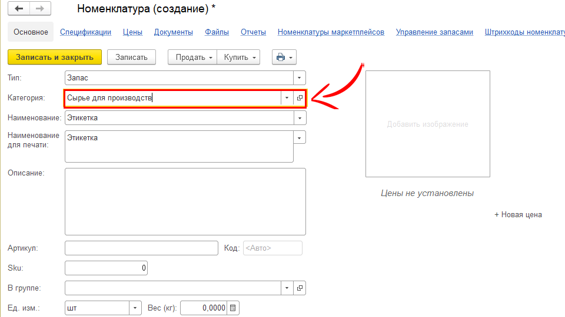
Task: Click the Добавить изображение image placeholder
Action: pyautogui.click(x=427, y=124)
